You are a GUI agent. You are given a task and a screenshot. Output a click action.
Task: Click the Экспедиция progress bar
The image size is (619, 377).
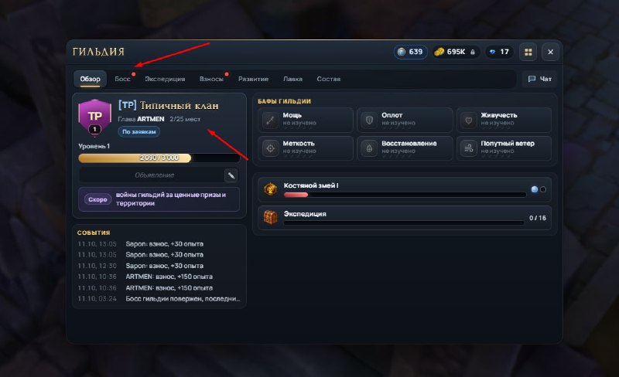(403, 222)
